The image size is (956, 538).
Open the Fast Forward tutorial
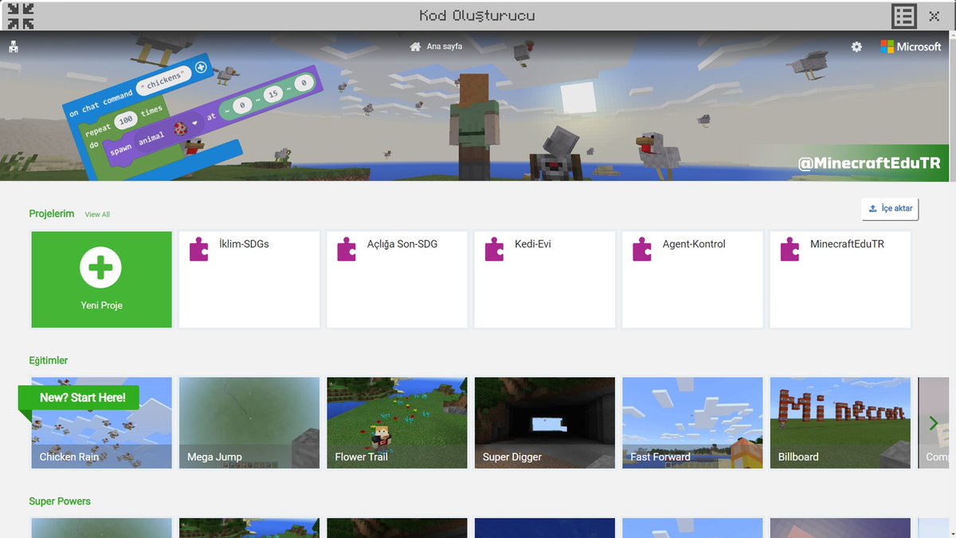click(692, 423)
